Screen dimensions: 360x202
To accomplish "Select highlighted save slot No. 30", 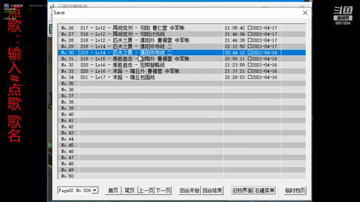I will click(x=181, y=52).
